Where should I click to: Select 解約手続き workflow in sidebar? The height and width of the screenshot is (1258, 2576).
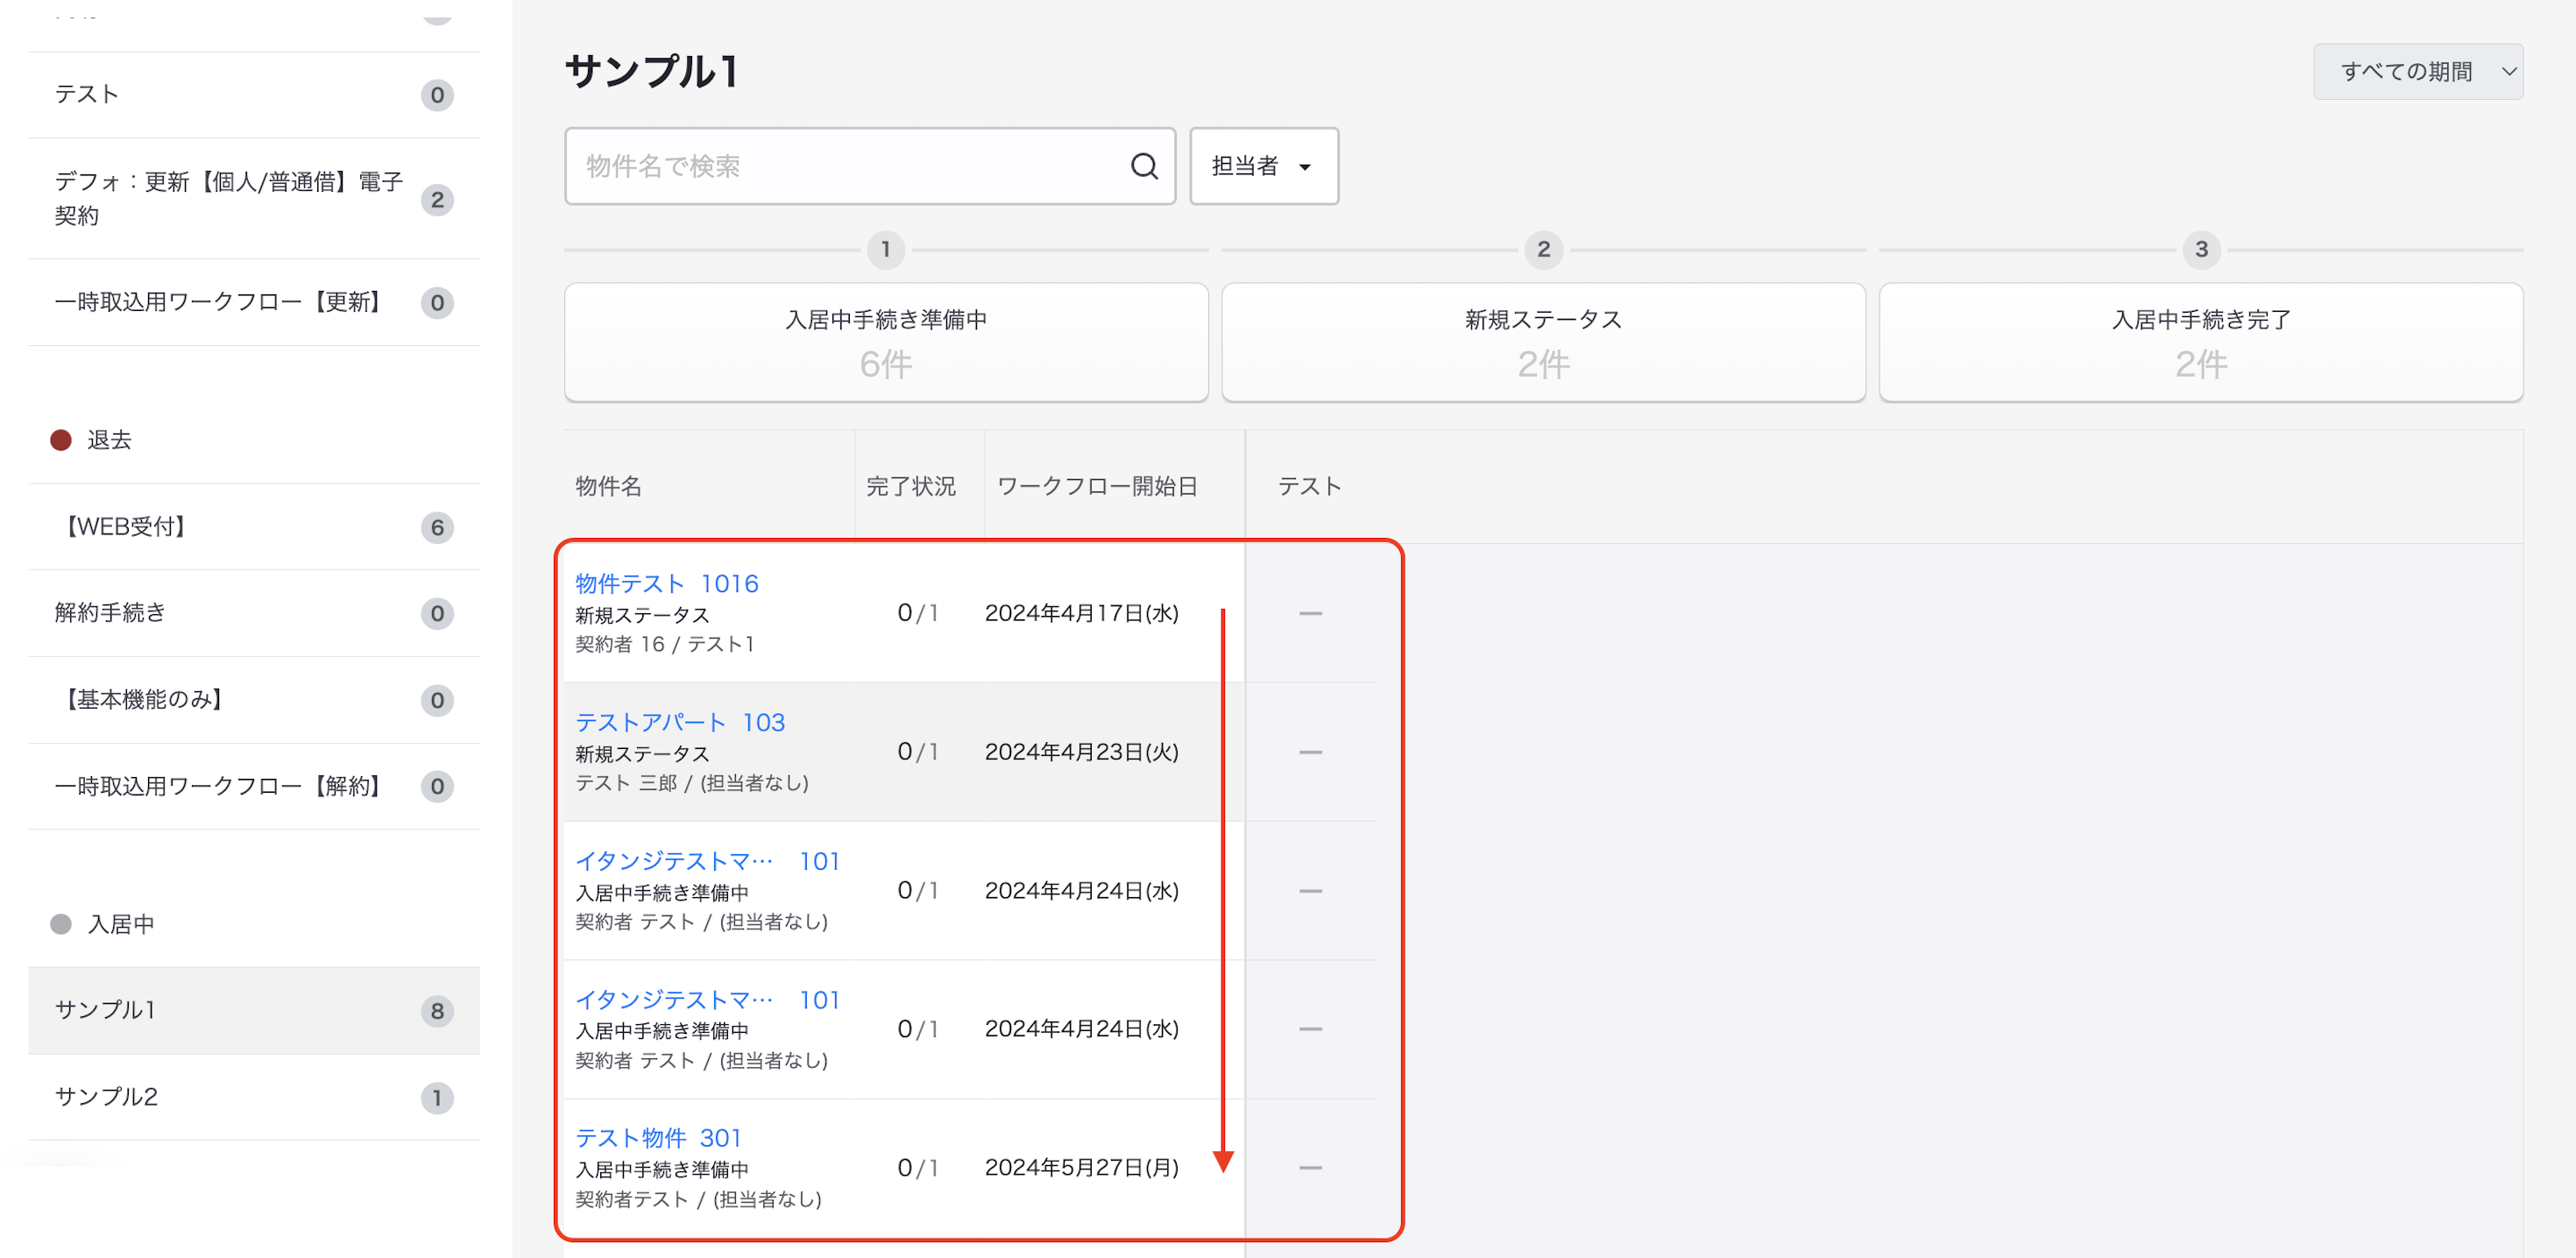click(x=254, y=613)
